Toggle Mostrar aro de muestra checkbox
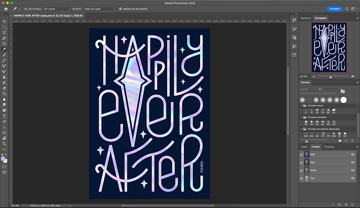Image resolution: width=360 pixels, height=208 pixels. (x=121, y=9)
